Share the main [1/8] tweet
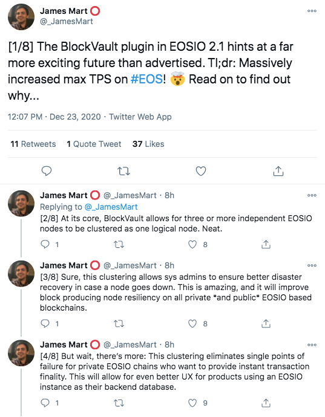The width and height of the screenshot is (325, 417). coord(278,171)
